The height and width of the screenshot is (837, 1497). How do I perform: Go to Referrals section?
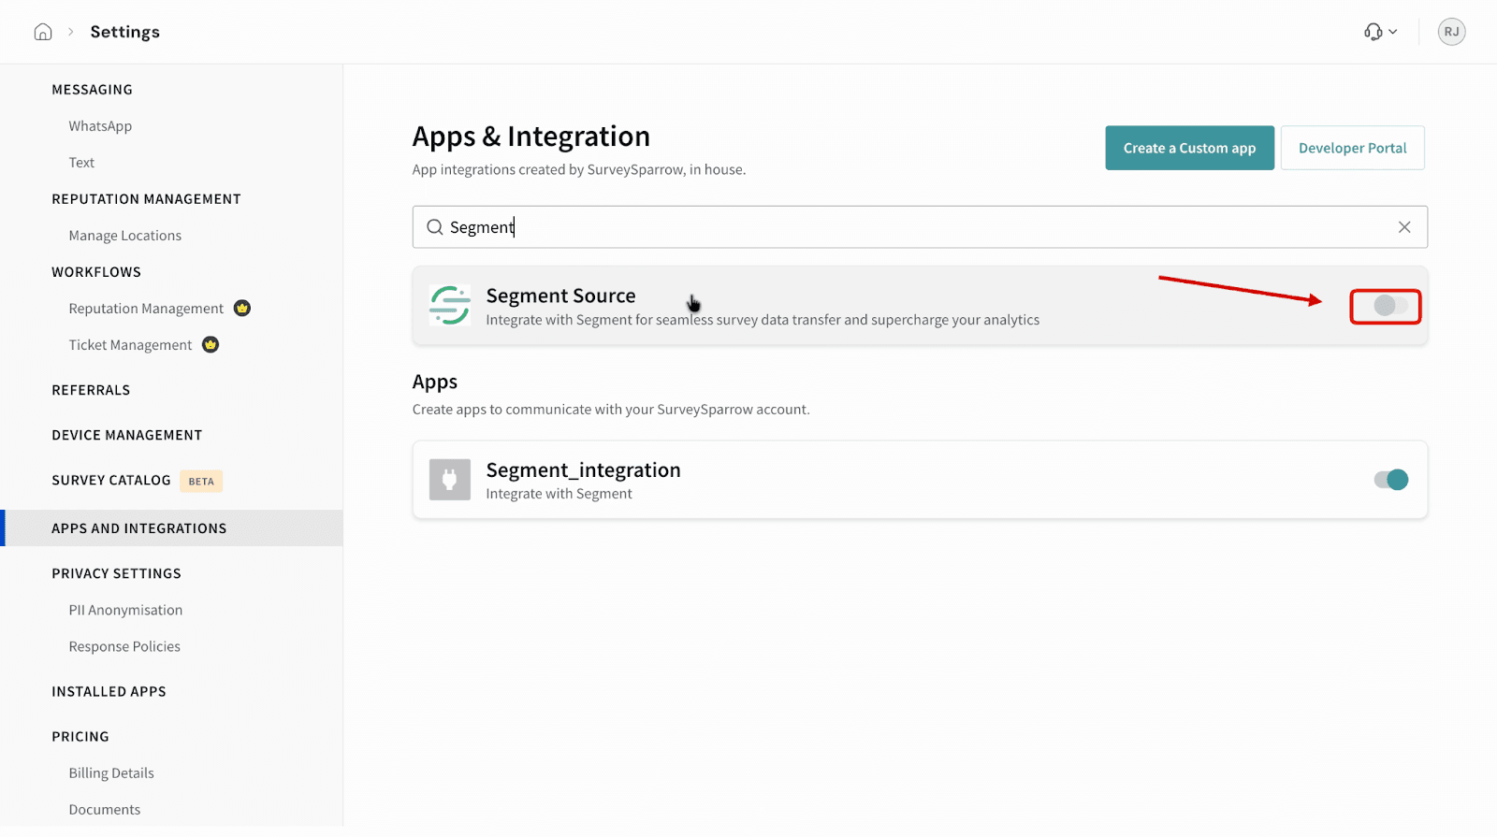pos(91,390)
